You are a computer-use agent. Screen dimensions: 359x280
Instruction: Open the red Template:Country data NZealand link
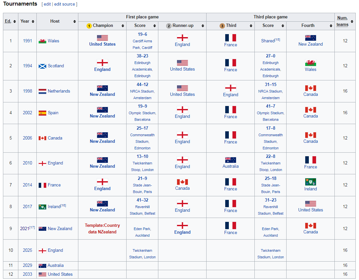tap(102, 228)
